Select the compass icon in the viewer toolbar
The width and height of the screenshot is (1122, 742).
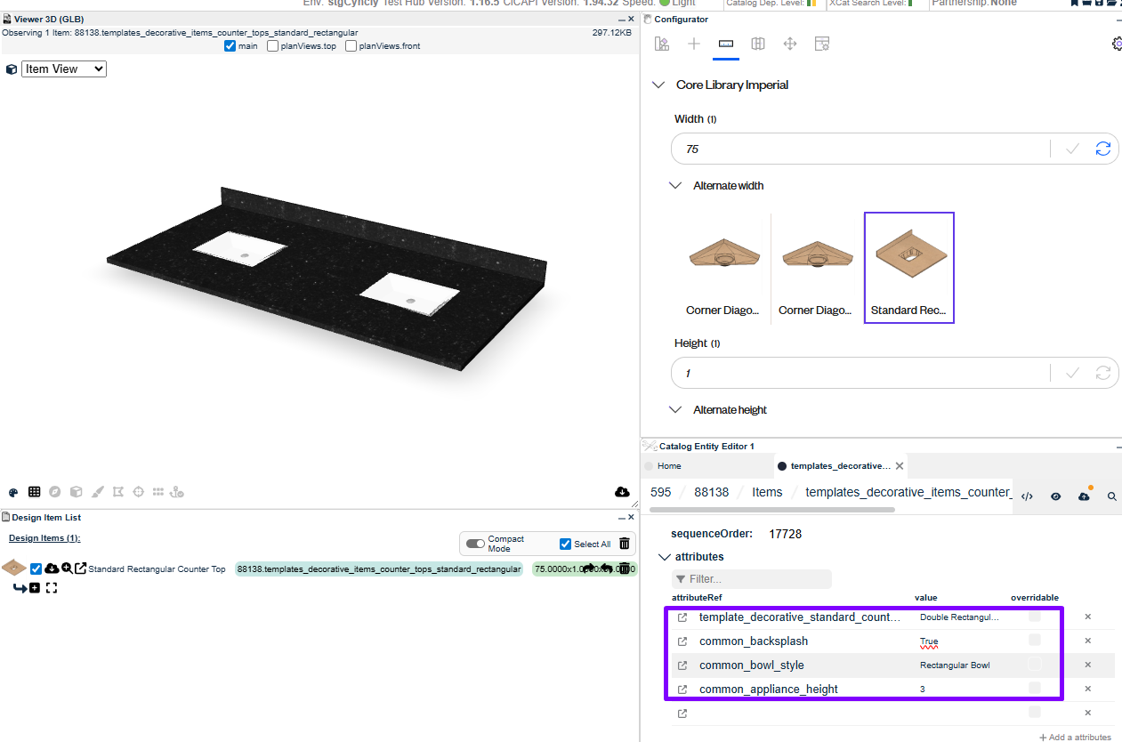pyautogui.click(x=55, y=492)
